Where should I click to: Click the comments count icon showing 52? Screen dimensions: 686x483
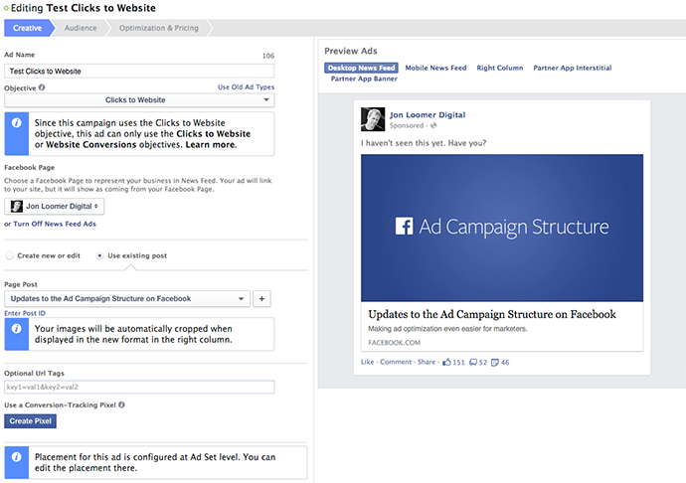click(x=473, y=362)
